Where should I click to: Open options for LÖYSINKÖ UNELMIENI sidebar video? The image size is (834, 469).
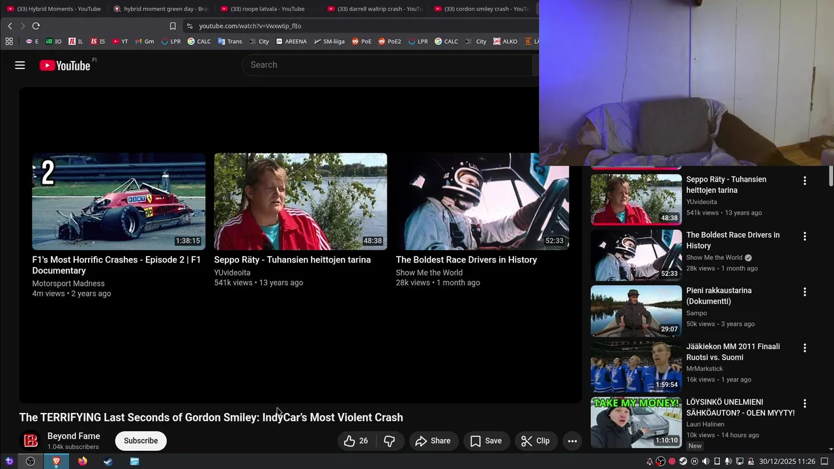point(805,403)
